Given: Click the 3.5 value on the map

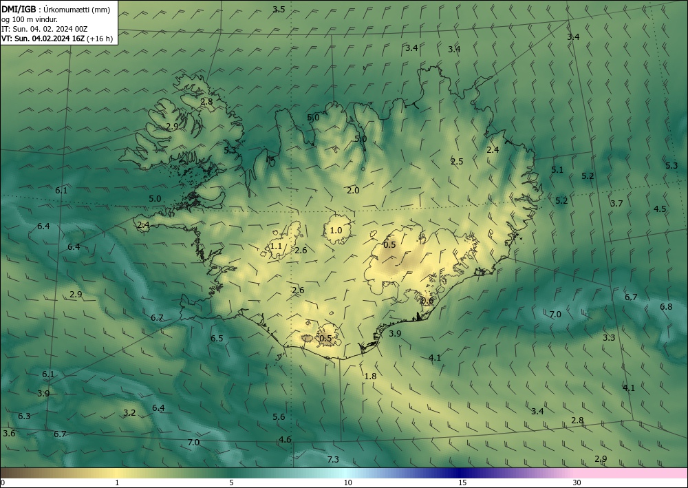Looking at the screenshot, I should (279, 9).
